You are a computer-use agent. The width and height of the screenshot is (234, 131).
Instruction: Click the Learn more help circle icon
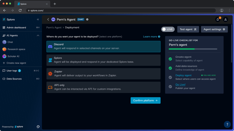pyautogui.click(x=159, y=37)
